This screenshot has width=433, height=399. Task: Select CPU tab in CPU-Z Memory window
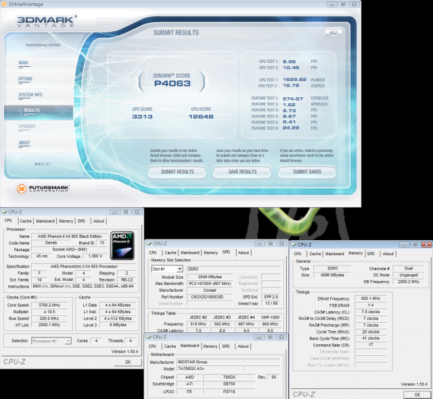298,254
